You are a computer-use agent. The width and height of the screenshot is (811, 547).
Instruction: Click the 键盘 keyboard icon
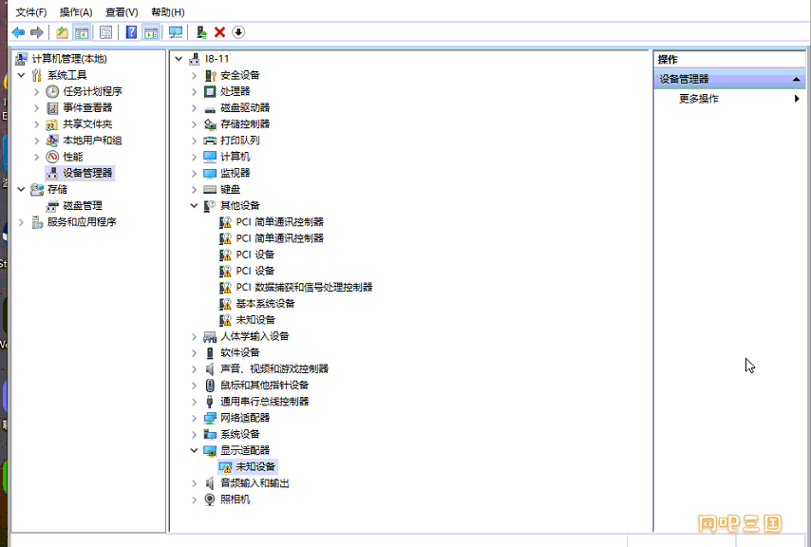pyautogui.click(x=210, y=190)
